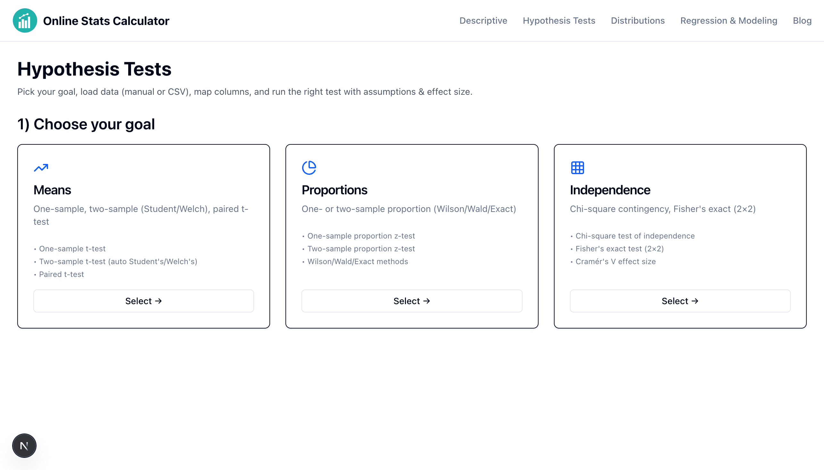Image resolution: width=824 pixels, height=470 pixels.
Task: Click the One-sample t-test list entry
Action: coord(72,248)
